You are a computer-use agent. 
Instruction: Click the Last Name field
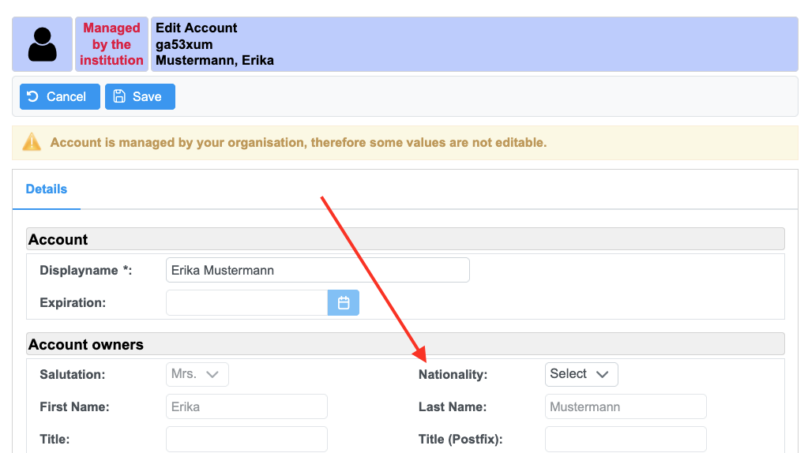pos(626,407)
